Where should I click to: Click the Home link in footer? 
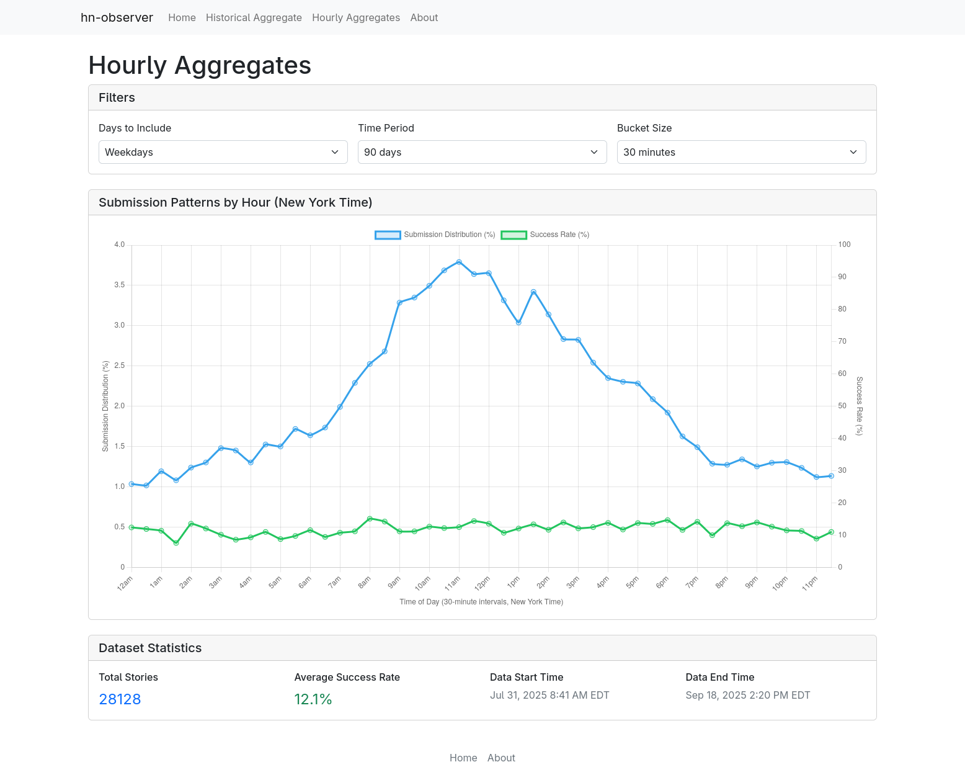463,758
